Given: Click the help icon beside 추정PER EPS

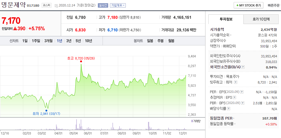Looking at the screenshot, I should point(234,98).
